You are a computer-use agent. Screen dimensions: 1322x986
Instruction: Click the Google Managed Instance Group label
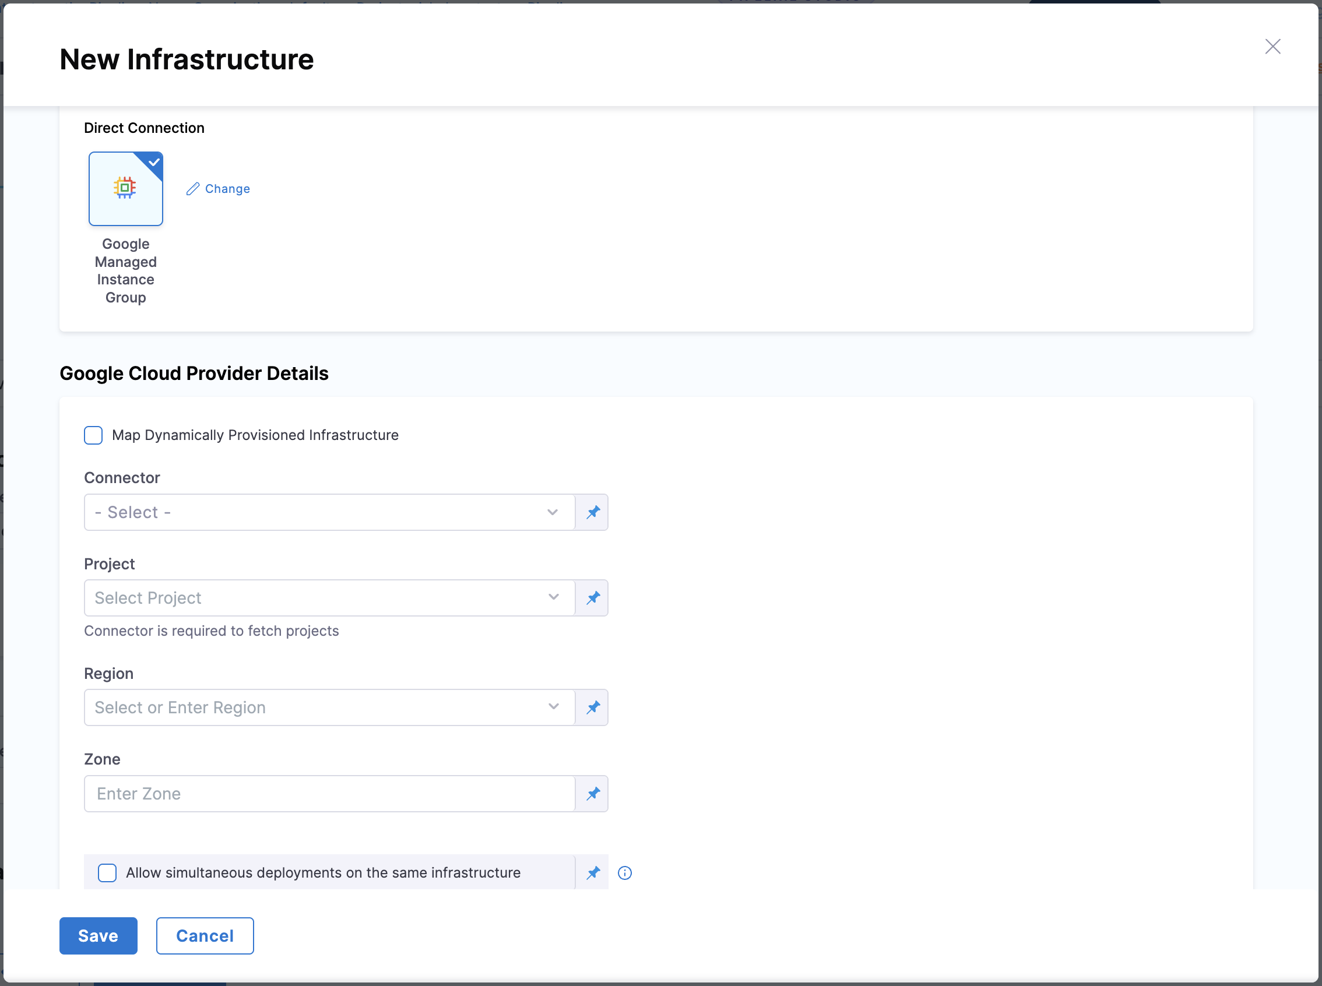(125, 270)
